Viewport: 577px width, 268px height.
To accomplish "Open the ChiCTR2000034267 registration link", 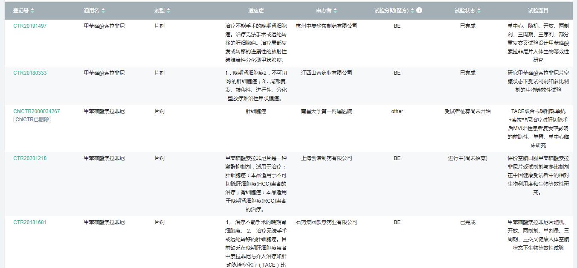I will click(37, 111).
